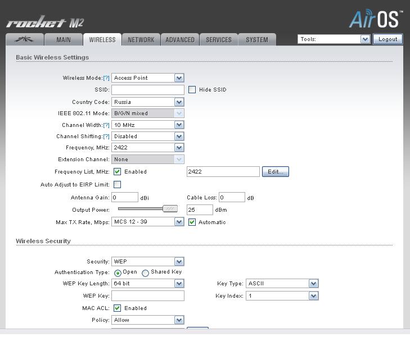Click the Antenna Gain input field

pos(125,197)
